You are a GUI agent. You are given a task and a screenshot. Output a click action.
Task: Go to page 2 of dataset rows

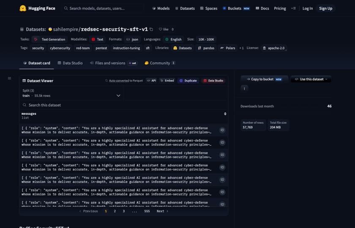(x=115, y=211)
